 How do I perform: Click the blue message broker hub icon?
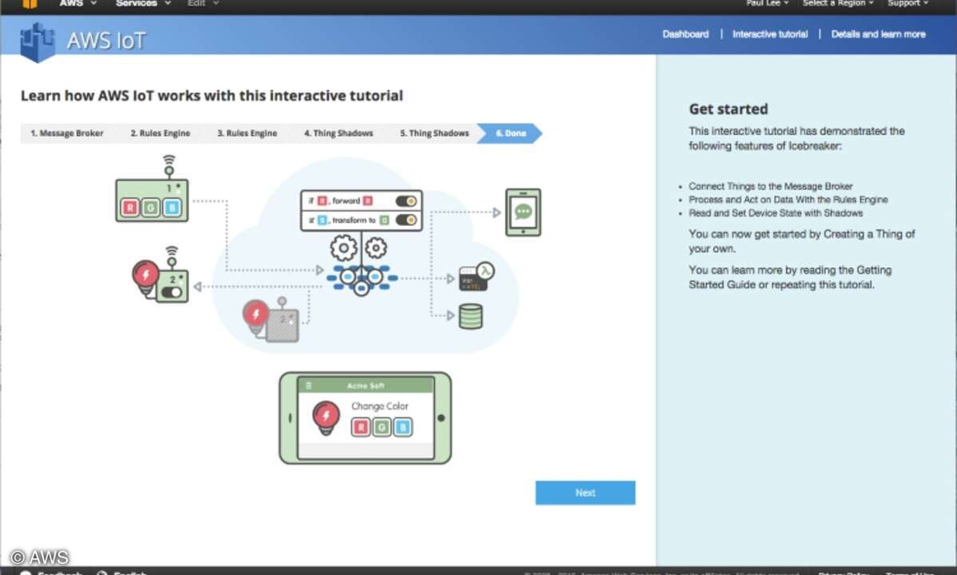pyautogui.click(x=362, y=280)
